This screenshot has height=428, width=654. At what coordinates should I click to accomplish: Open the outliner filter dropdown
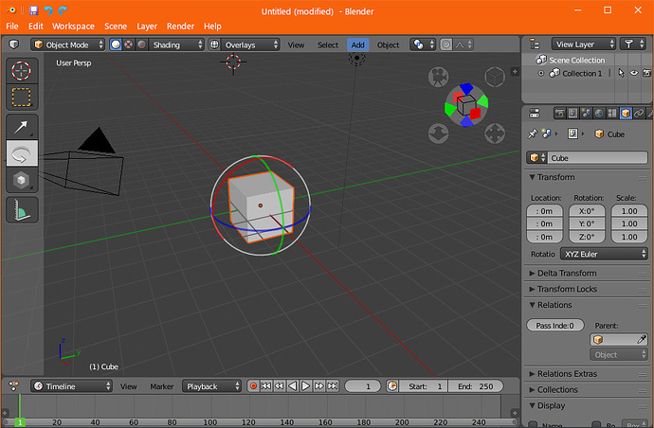(633, 44)
